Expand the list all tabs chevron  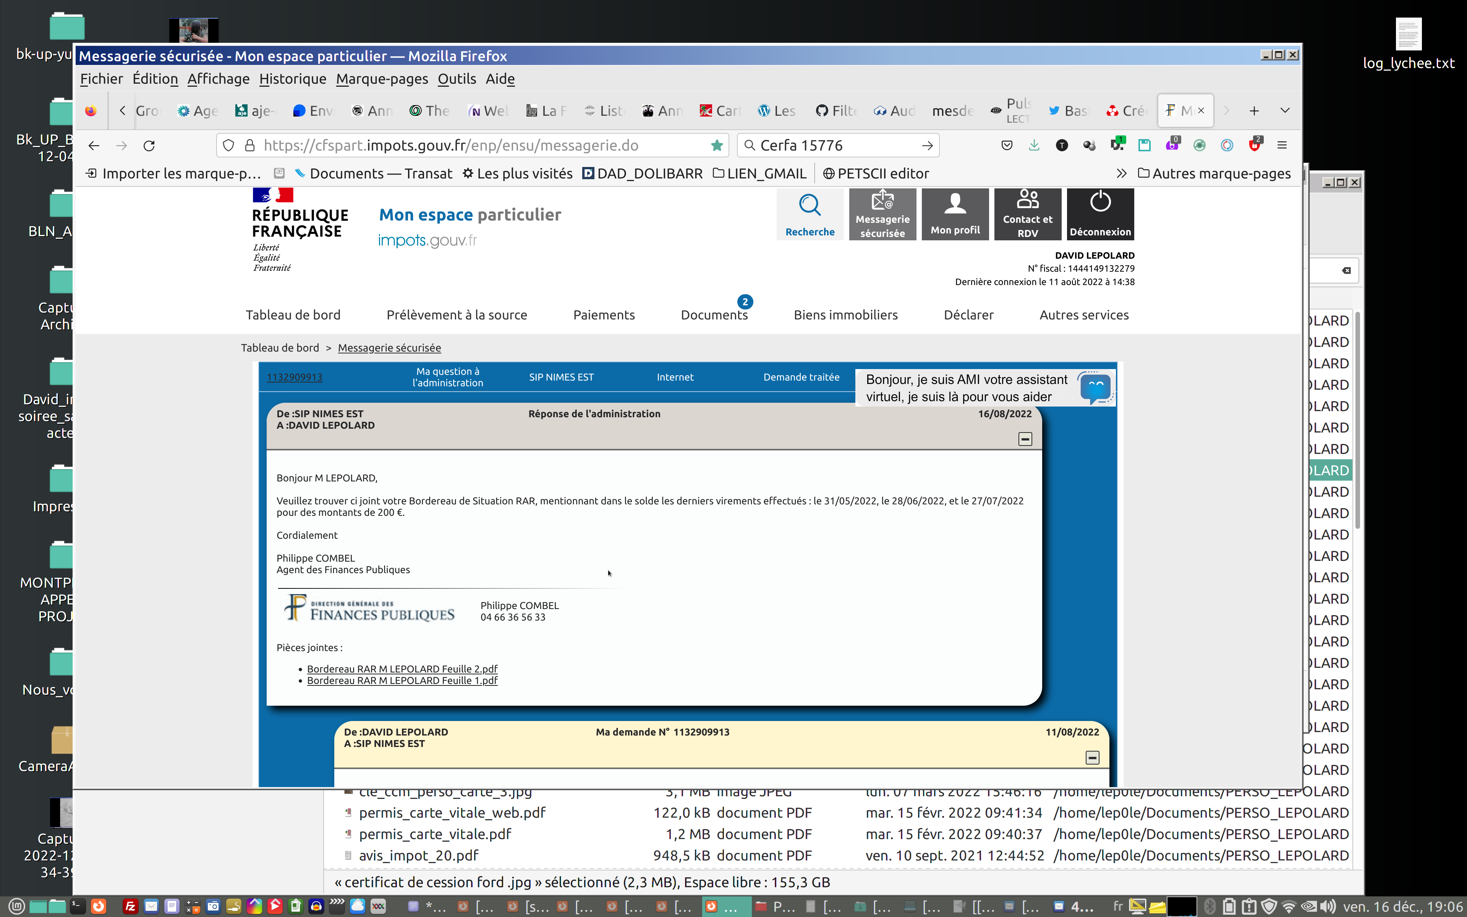click(1284, 110)
